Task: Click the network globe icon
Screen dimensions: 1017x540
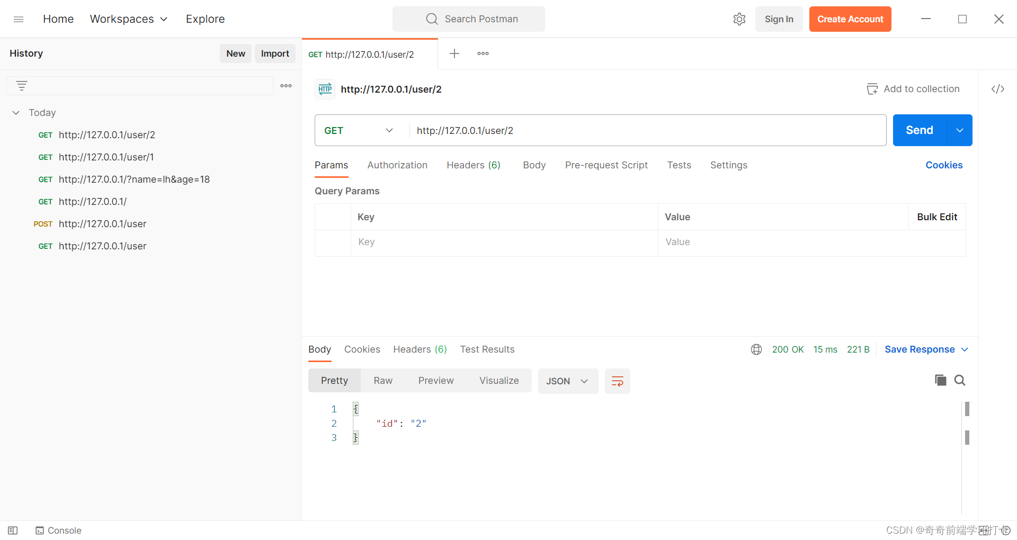Action: (x=756, y=349)
